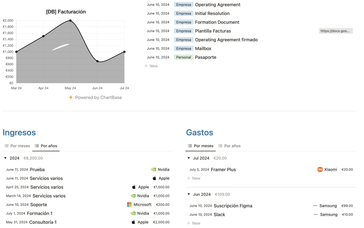Click the Apple logo in Consultoría 1 row
Viewport: 364px width, 228px height.
click(x=134, y=222)
